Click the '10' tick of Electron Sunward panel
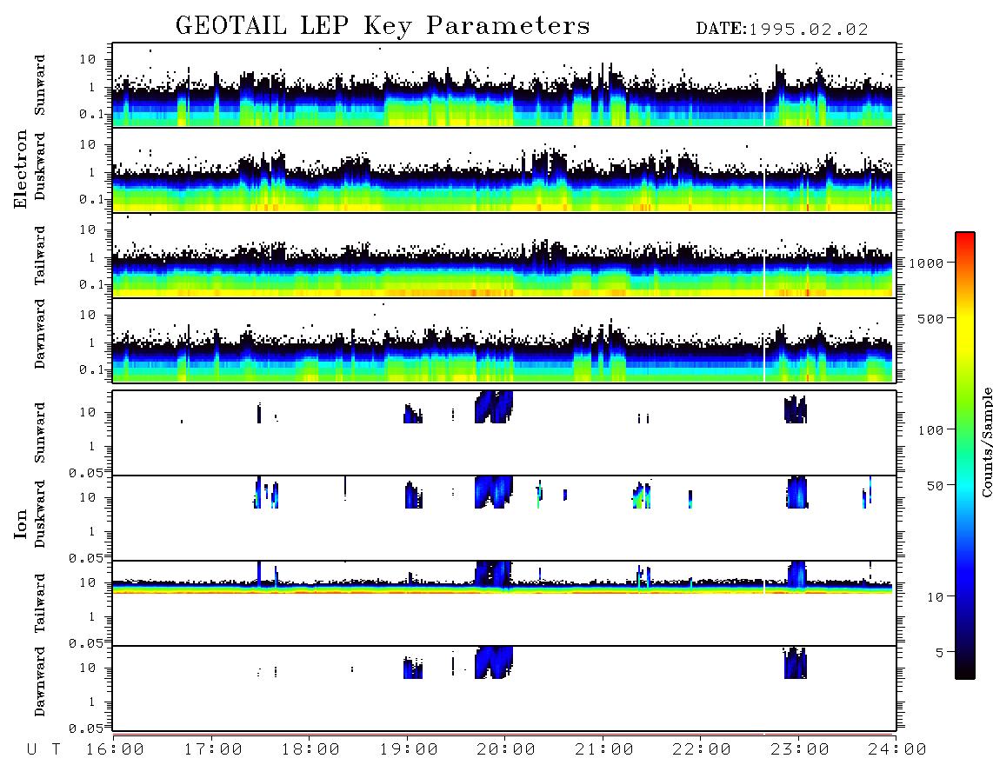The image size is (993, 765). (x=88, y=59)
